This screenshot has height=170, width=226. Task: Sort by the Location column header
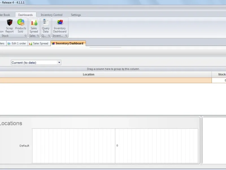click(88, 75)
